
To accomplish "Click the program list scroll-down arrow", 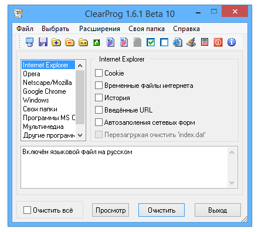I will pos(80,135).
